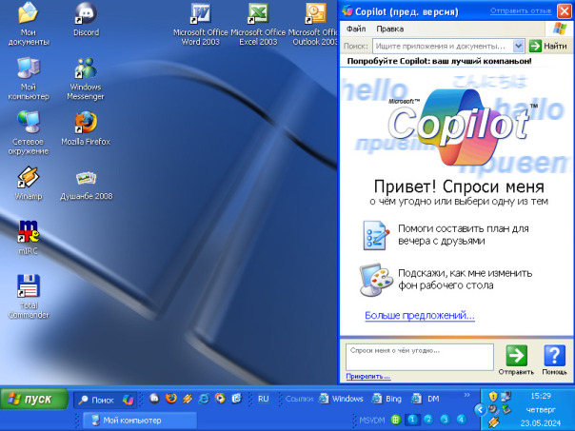This screenshot has width=575, height=431.
Task: Click the green MSVDM desktop overview button
Action: [396, 420]
